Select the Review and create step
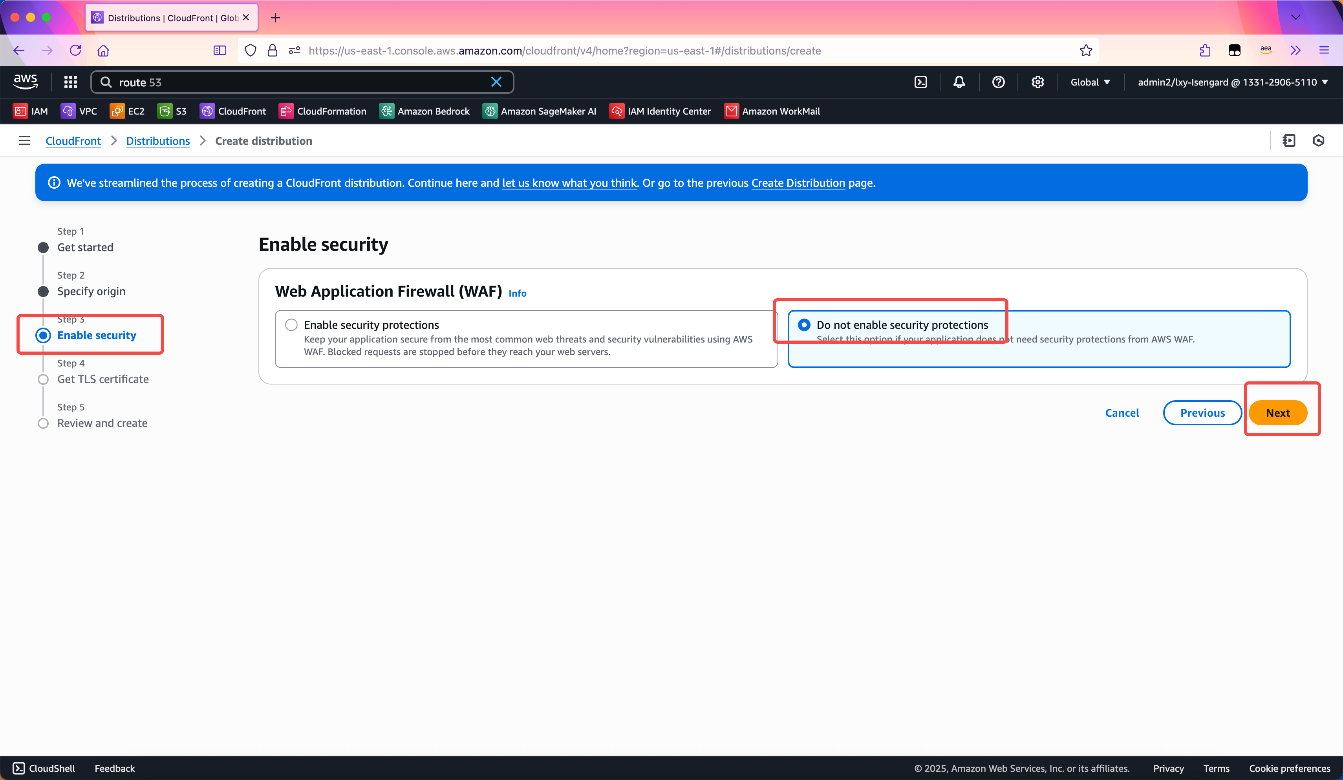1343x780 pixels. pos(102,423)
